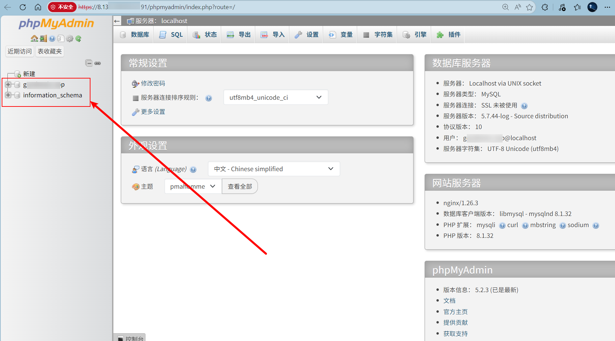Click the log out door icon
This screenshot has width=615, height=341.
pos(43,38)
